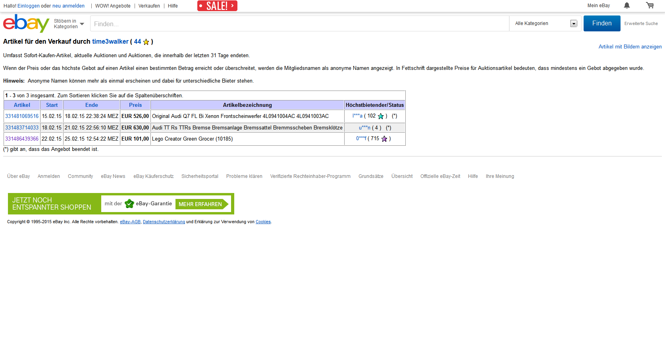Screen dimensions: 665x359
Task: Expand Stöbern in Kategorien dropdown
Action: tap(69, 24)
